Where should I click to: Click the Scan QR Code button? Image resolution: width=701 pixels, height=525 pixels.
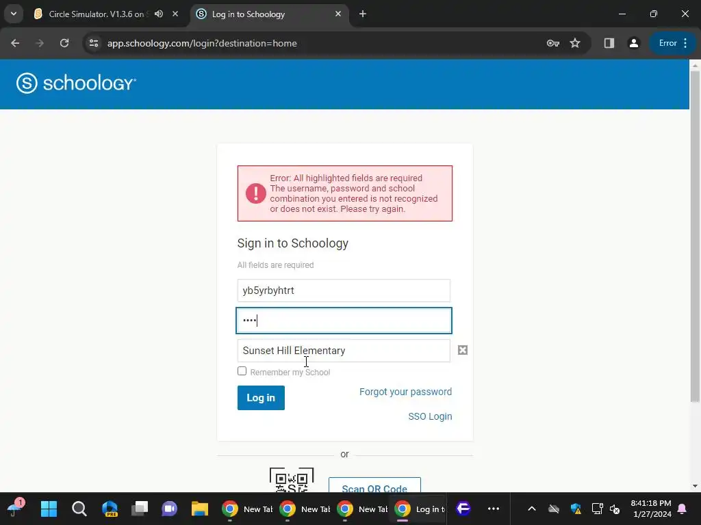[x=374, y=485]
